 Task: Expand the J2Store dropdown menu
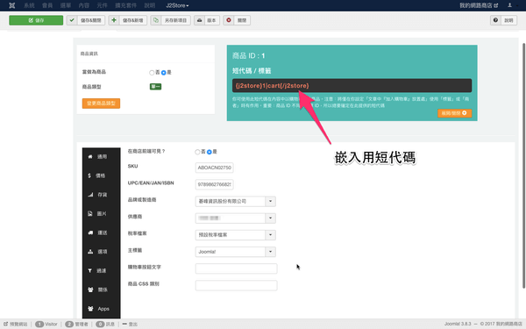pos(177,5)
